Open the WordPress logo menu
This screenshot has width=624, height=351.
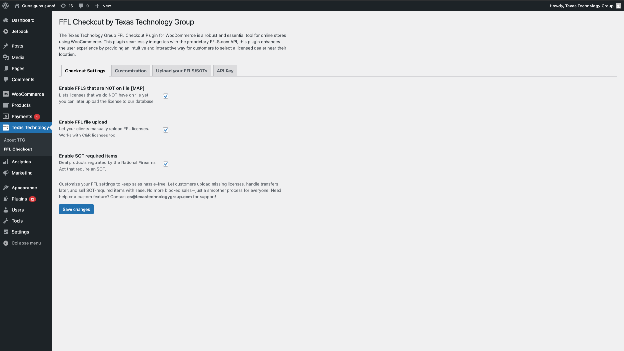tap(6, 6)
